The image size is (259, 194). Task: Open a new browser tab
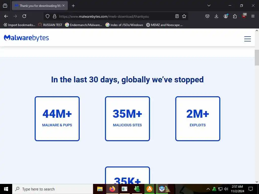(73, 6)
